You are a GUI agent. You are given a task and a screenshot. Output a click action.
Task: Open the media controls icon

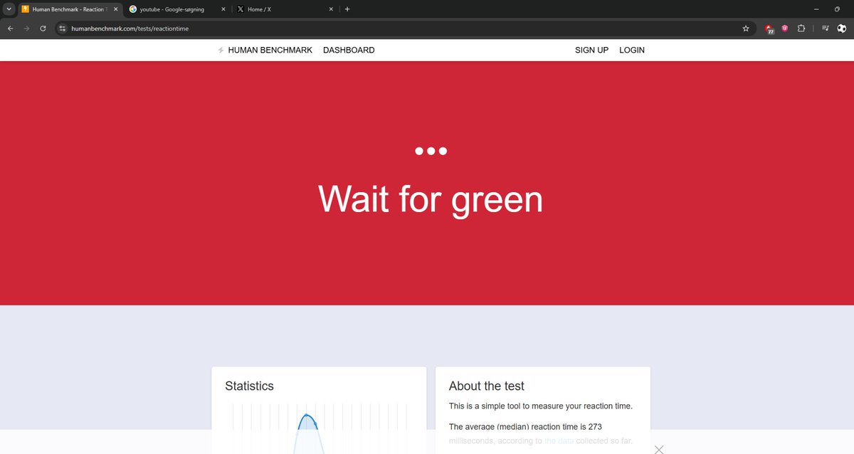(x=826, y=28)
